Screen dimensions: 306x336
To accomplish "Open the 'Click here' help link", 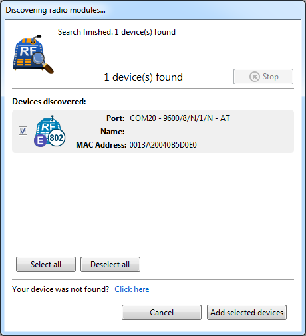I will pos(132,289).
